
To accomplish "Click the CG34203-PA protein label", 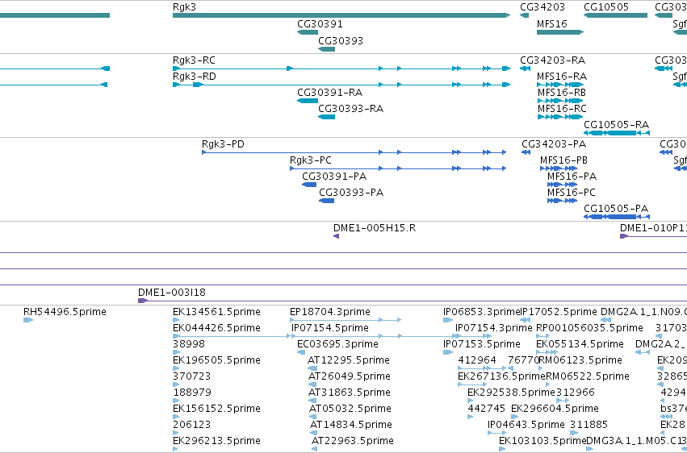I will (554, 144).
